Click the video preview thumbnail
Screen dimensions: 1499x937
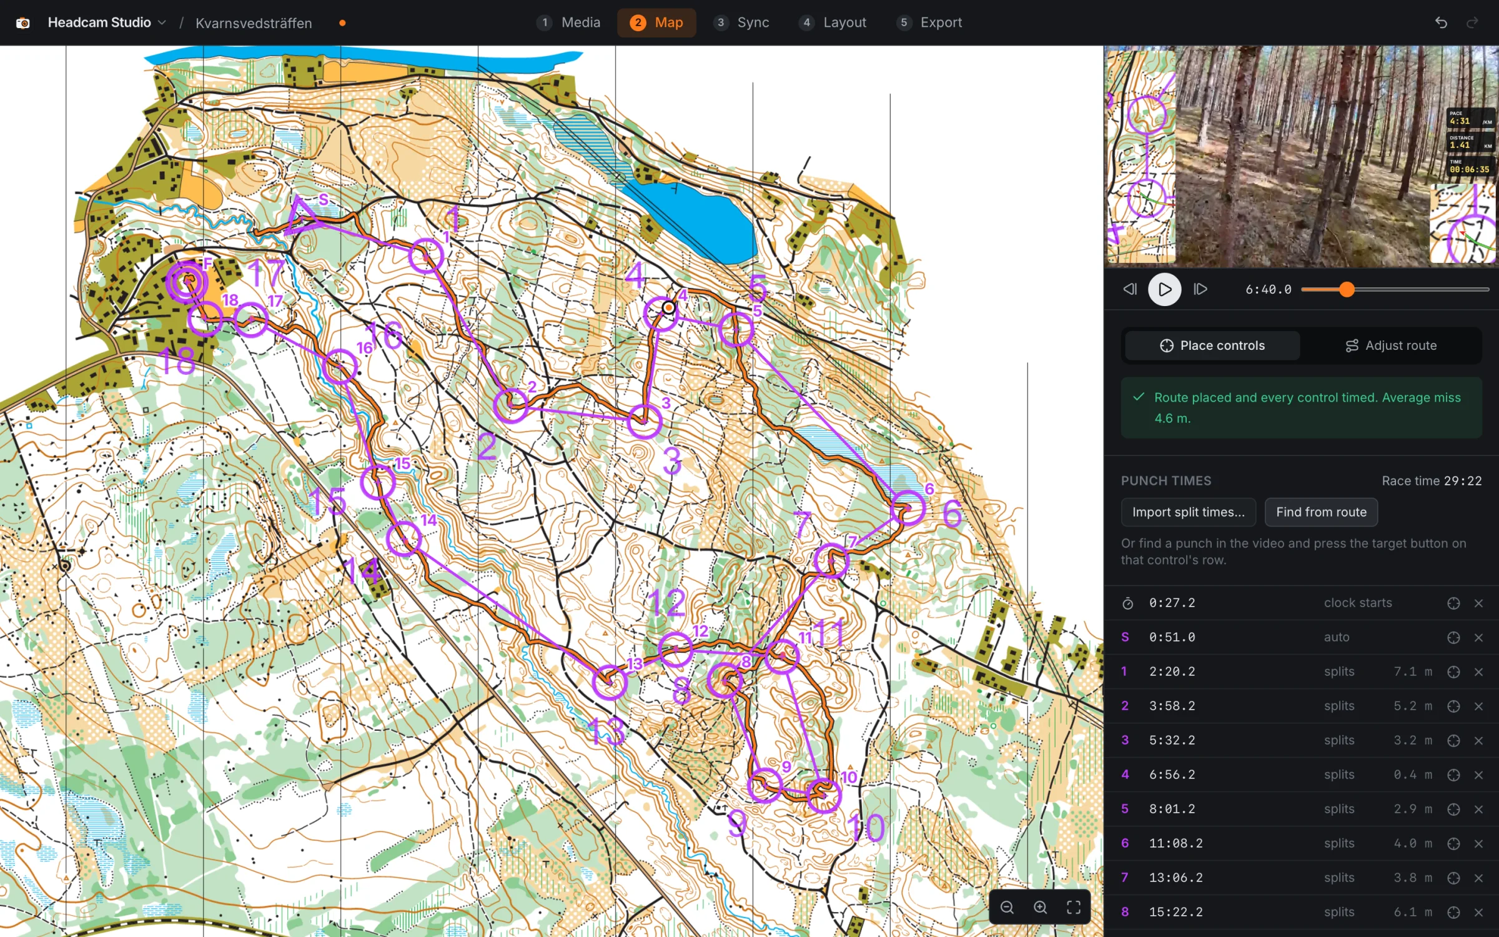1302,156
